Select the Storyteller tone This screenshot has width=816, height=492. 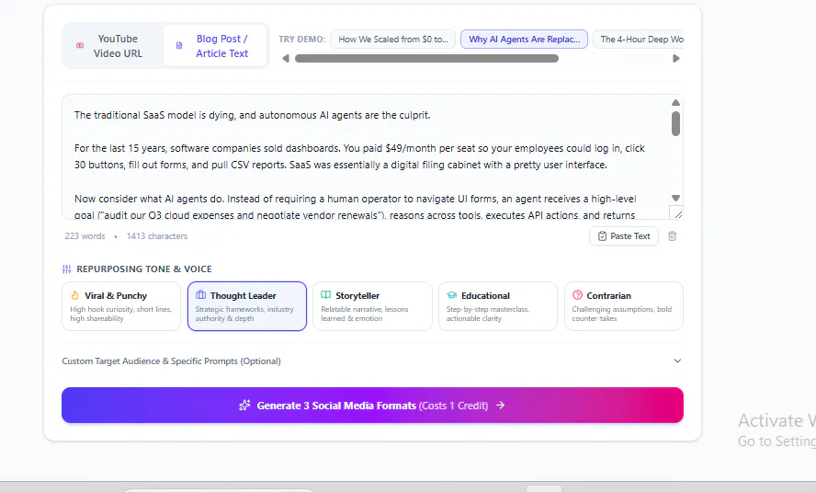click(x=372, y=306)
